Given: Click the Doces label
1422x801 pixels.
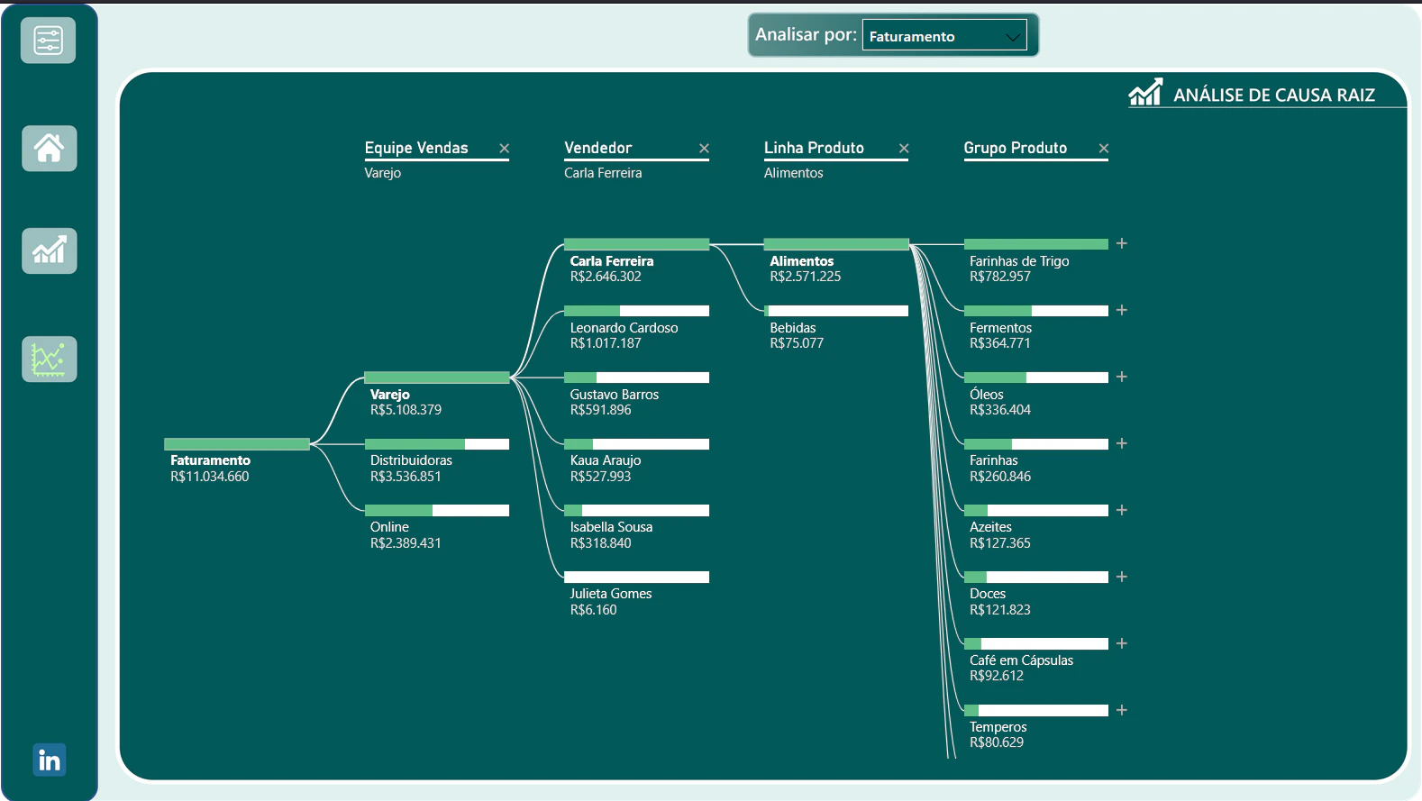Looking at the screenshot, I should [x=988, y=594].
